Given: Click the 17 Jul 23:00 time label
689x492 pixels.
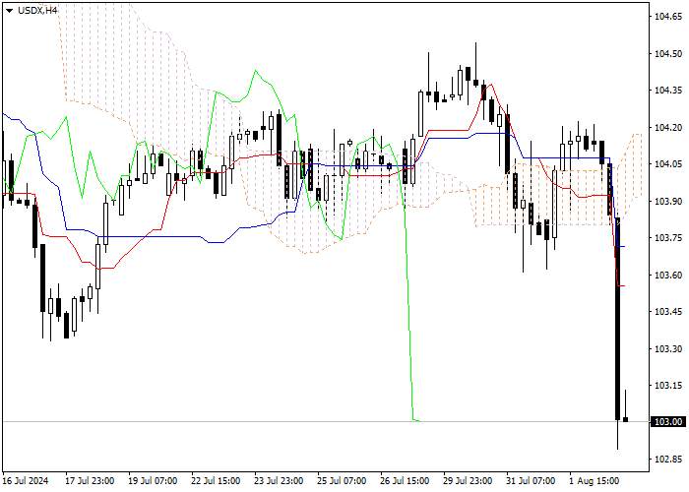Looking at the screenshot, I should (90, 481).
